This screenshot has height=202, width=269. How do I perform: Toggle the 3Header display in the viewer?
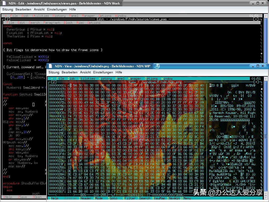pyautogui.click(x=85, y=198)
